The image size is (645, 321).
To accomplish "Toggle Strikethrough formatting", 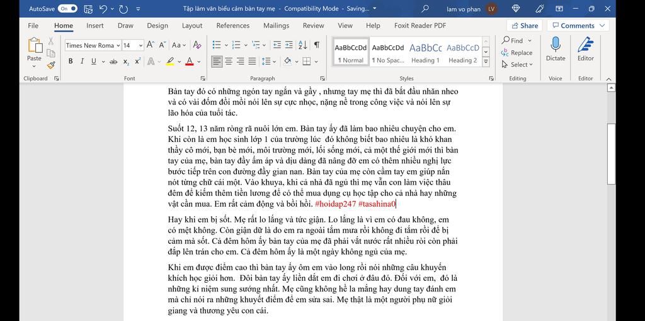I will [x=113, y=62].
